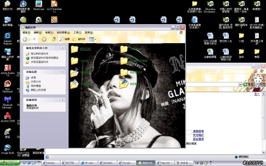The width and height of the screenshot is (266, 166).
Task: Toggle the Folders (資料夾) pane button
Action: coord(79,39)
